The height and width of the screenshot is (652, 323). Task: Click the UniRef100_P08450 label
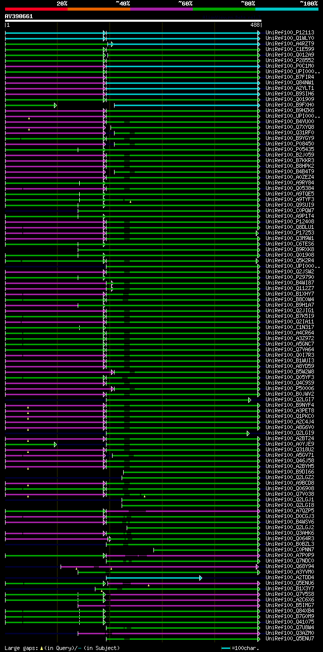(290, 144)
